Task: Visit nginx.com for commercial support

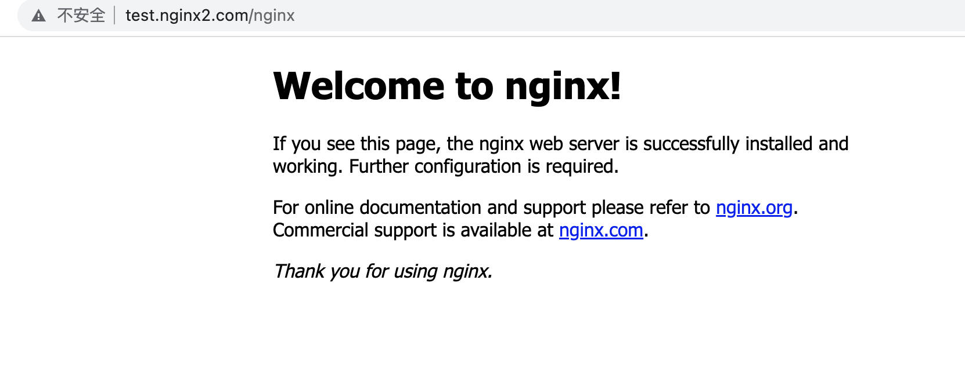Action: [601, 230]
